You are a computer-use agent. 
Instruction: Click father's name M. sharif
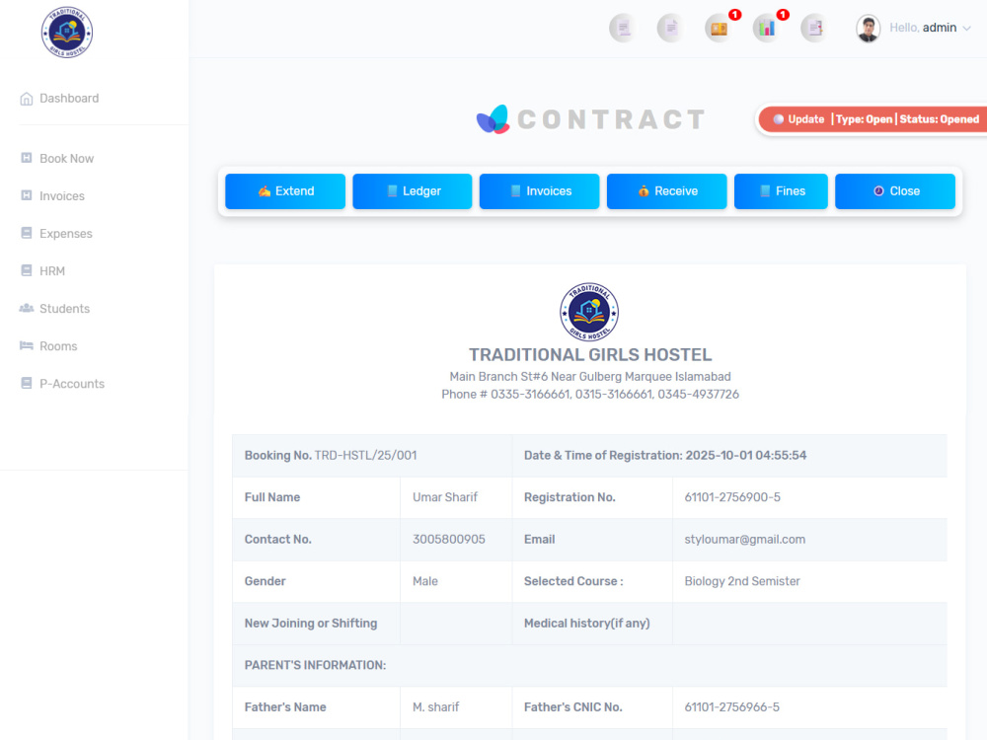(435, 707)
